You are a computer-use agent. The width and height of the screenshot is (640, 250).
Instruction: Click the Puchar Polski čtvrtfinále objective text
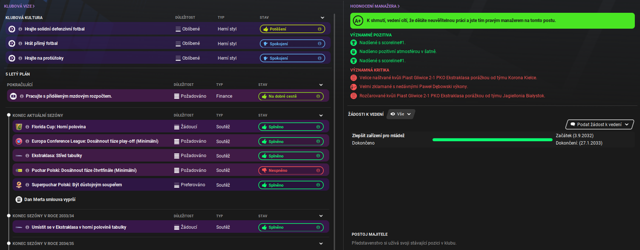point(83,170)
